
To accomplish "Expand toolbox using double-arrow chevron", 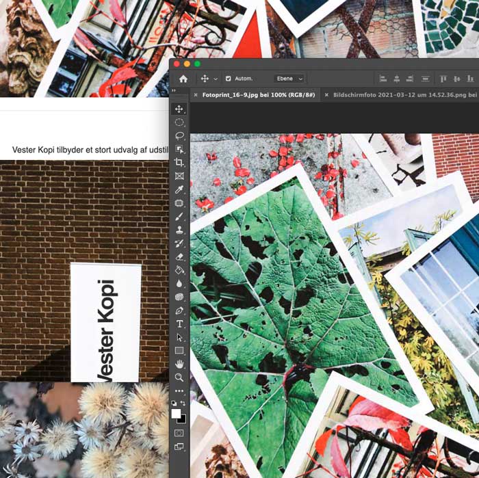I will 174,90.
